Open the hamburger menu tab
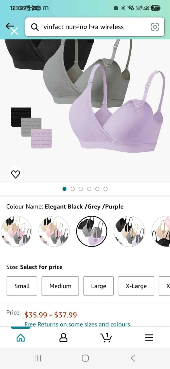Screen dimensions: 170x369 coord(149,338)
